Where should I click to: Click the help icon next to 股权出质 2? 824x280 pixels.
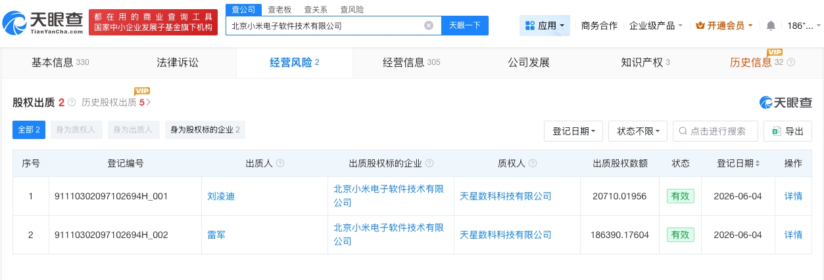pyautogui.click(x=72, y=102)
